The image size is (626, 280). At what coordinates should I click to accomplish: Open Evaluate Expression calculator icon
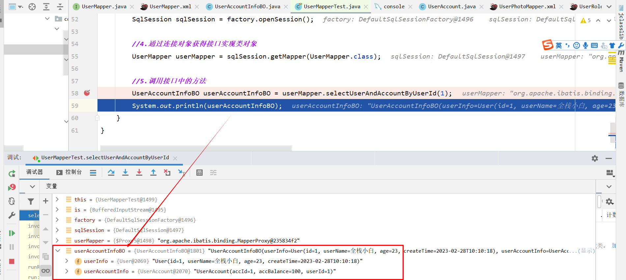pos(199,173)
